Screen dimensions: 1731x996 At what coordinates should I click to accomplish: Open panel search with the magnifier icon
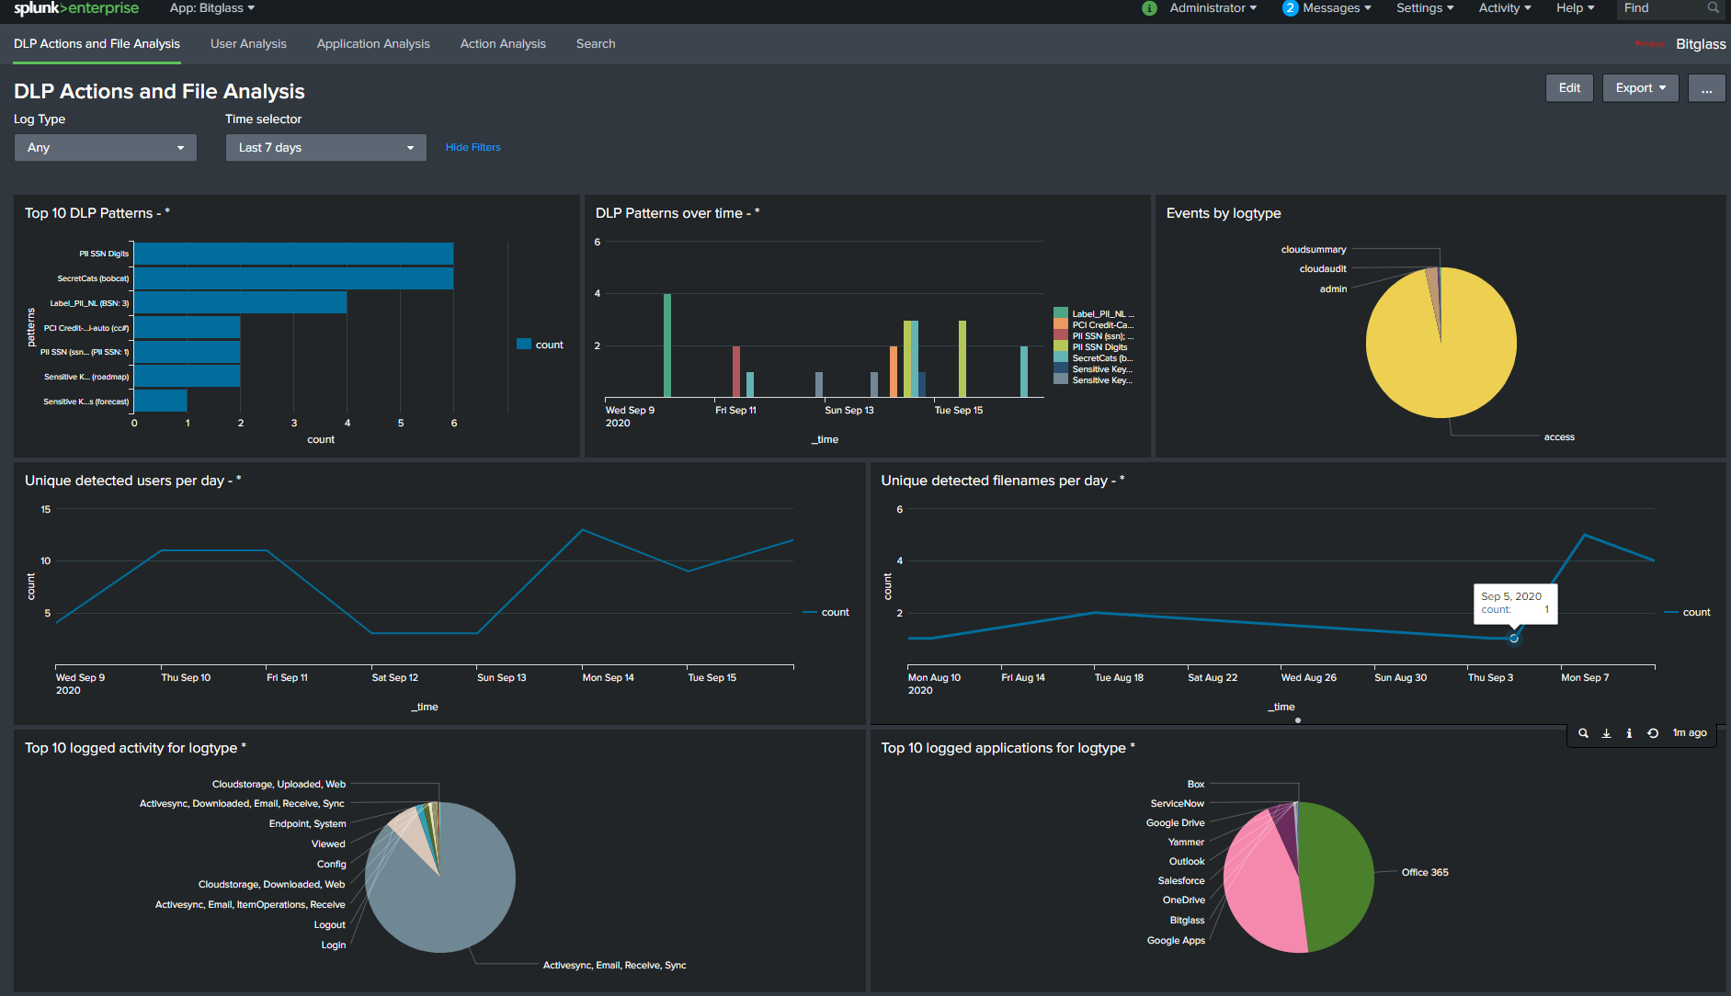[x=1583, y=732]
